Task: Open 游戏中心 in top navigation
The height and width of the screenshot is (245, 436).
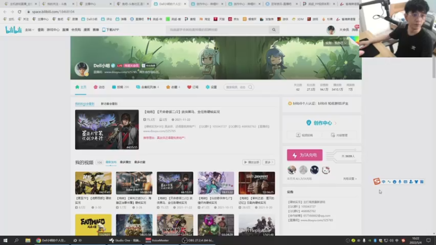Action: click(x=53, y=30)
